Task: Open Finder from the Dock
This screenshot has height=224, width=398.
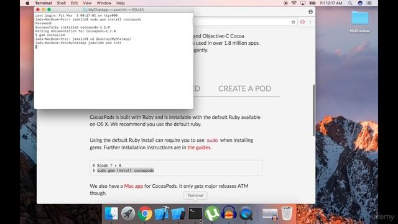Action: click(x=111, y=213)
